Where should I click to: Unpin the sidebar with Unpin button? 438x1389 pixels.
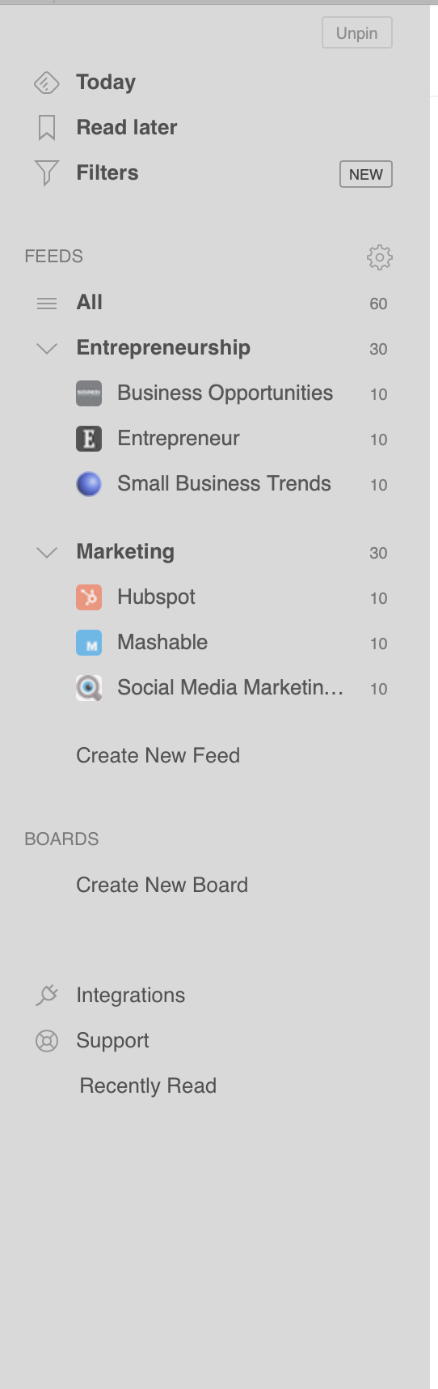pyautogui.click(x=357, y=33)
